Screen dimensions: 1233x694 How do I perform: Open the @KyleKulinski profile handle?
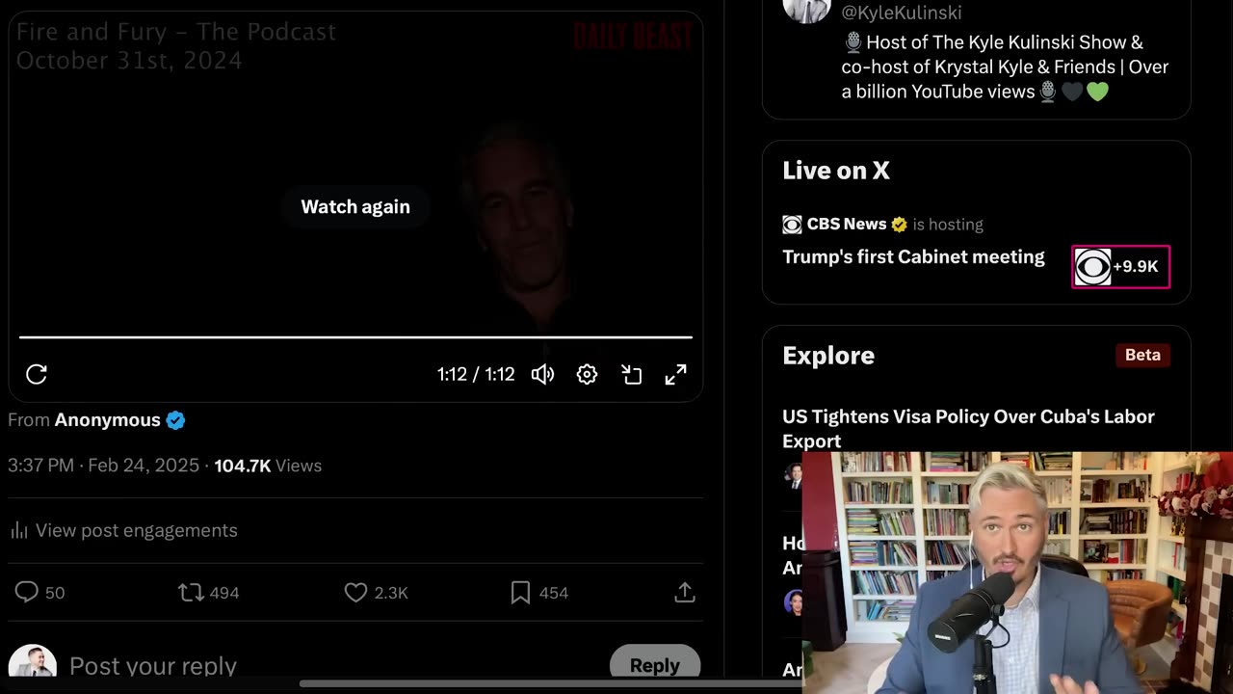pyautogui.click(x=902, y=12)
